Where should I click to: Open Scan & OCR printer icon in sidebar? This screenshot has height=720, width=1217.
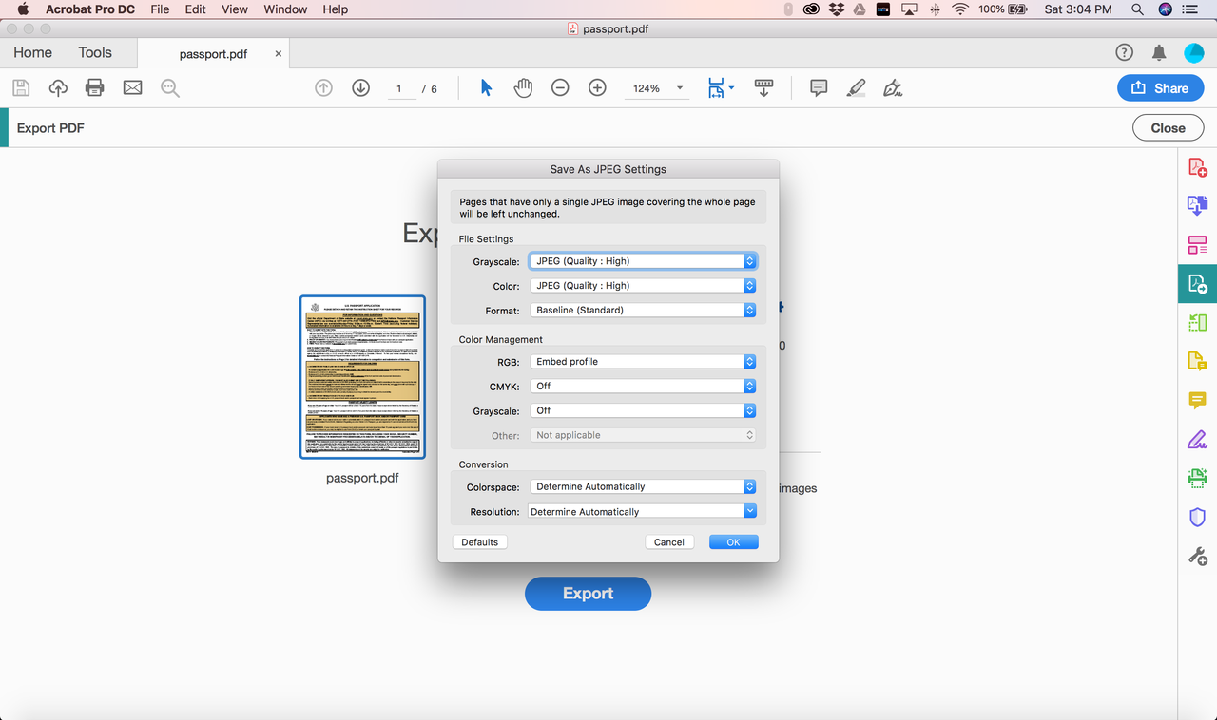pos(1197,478)
